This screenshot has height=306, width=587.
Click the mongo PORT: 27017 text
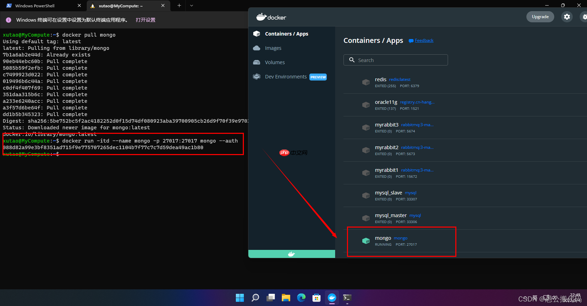[x=406, y=244]
